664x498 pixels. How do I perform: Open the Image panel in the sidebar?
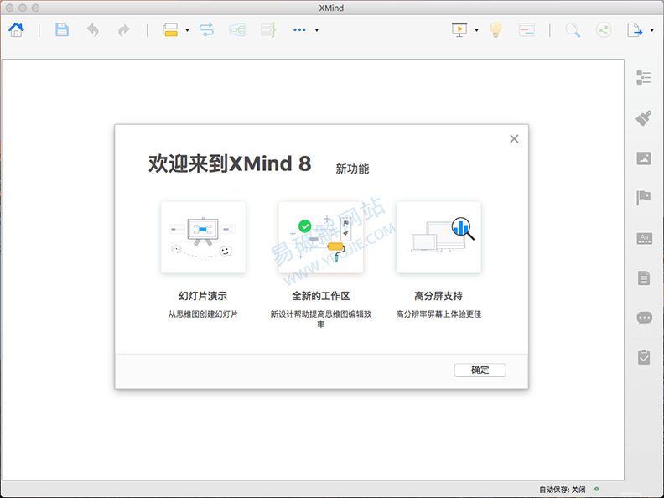coord(644,158)
